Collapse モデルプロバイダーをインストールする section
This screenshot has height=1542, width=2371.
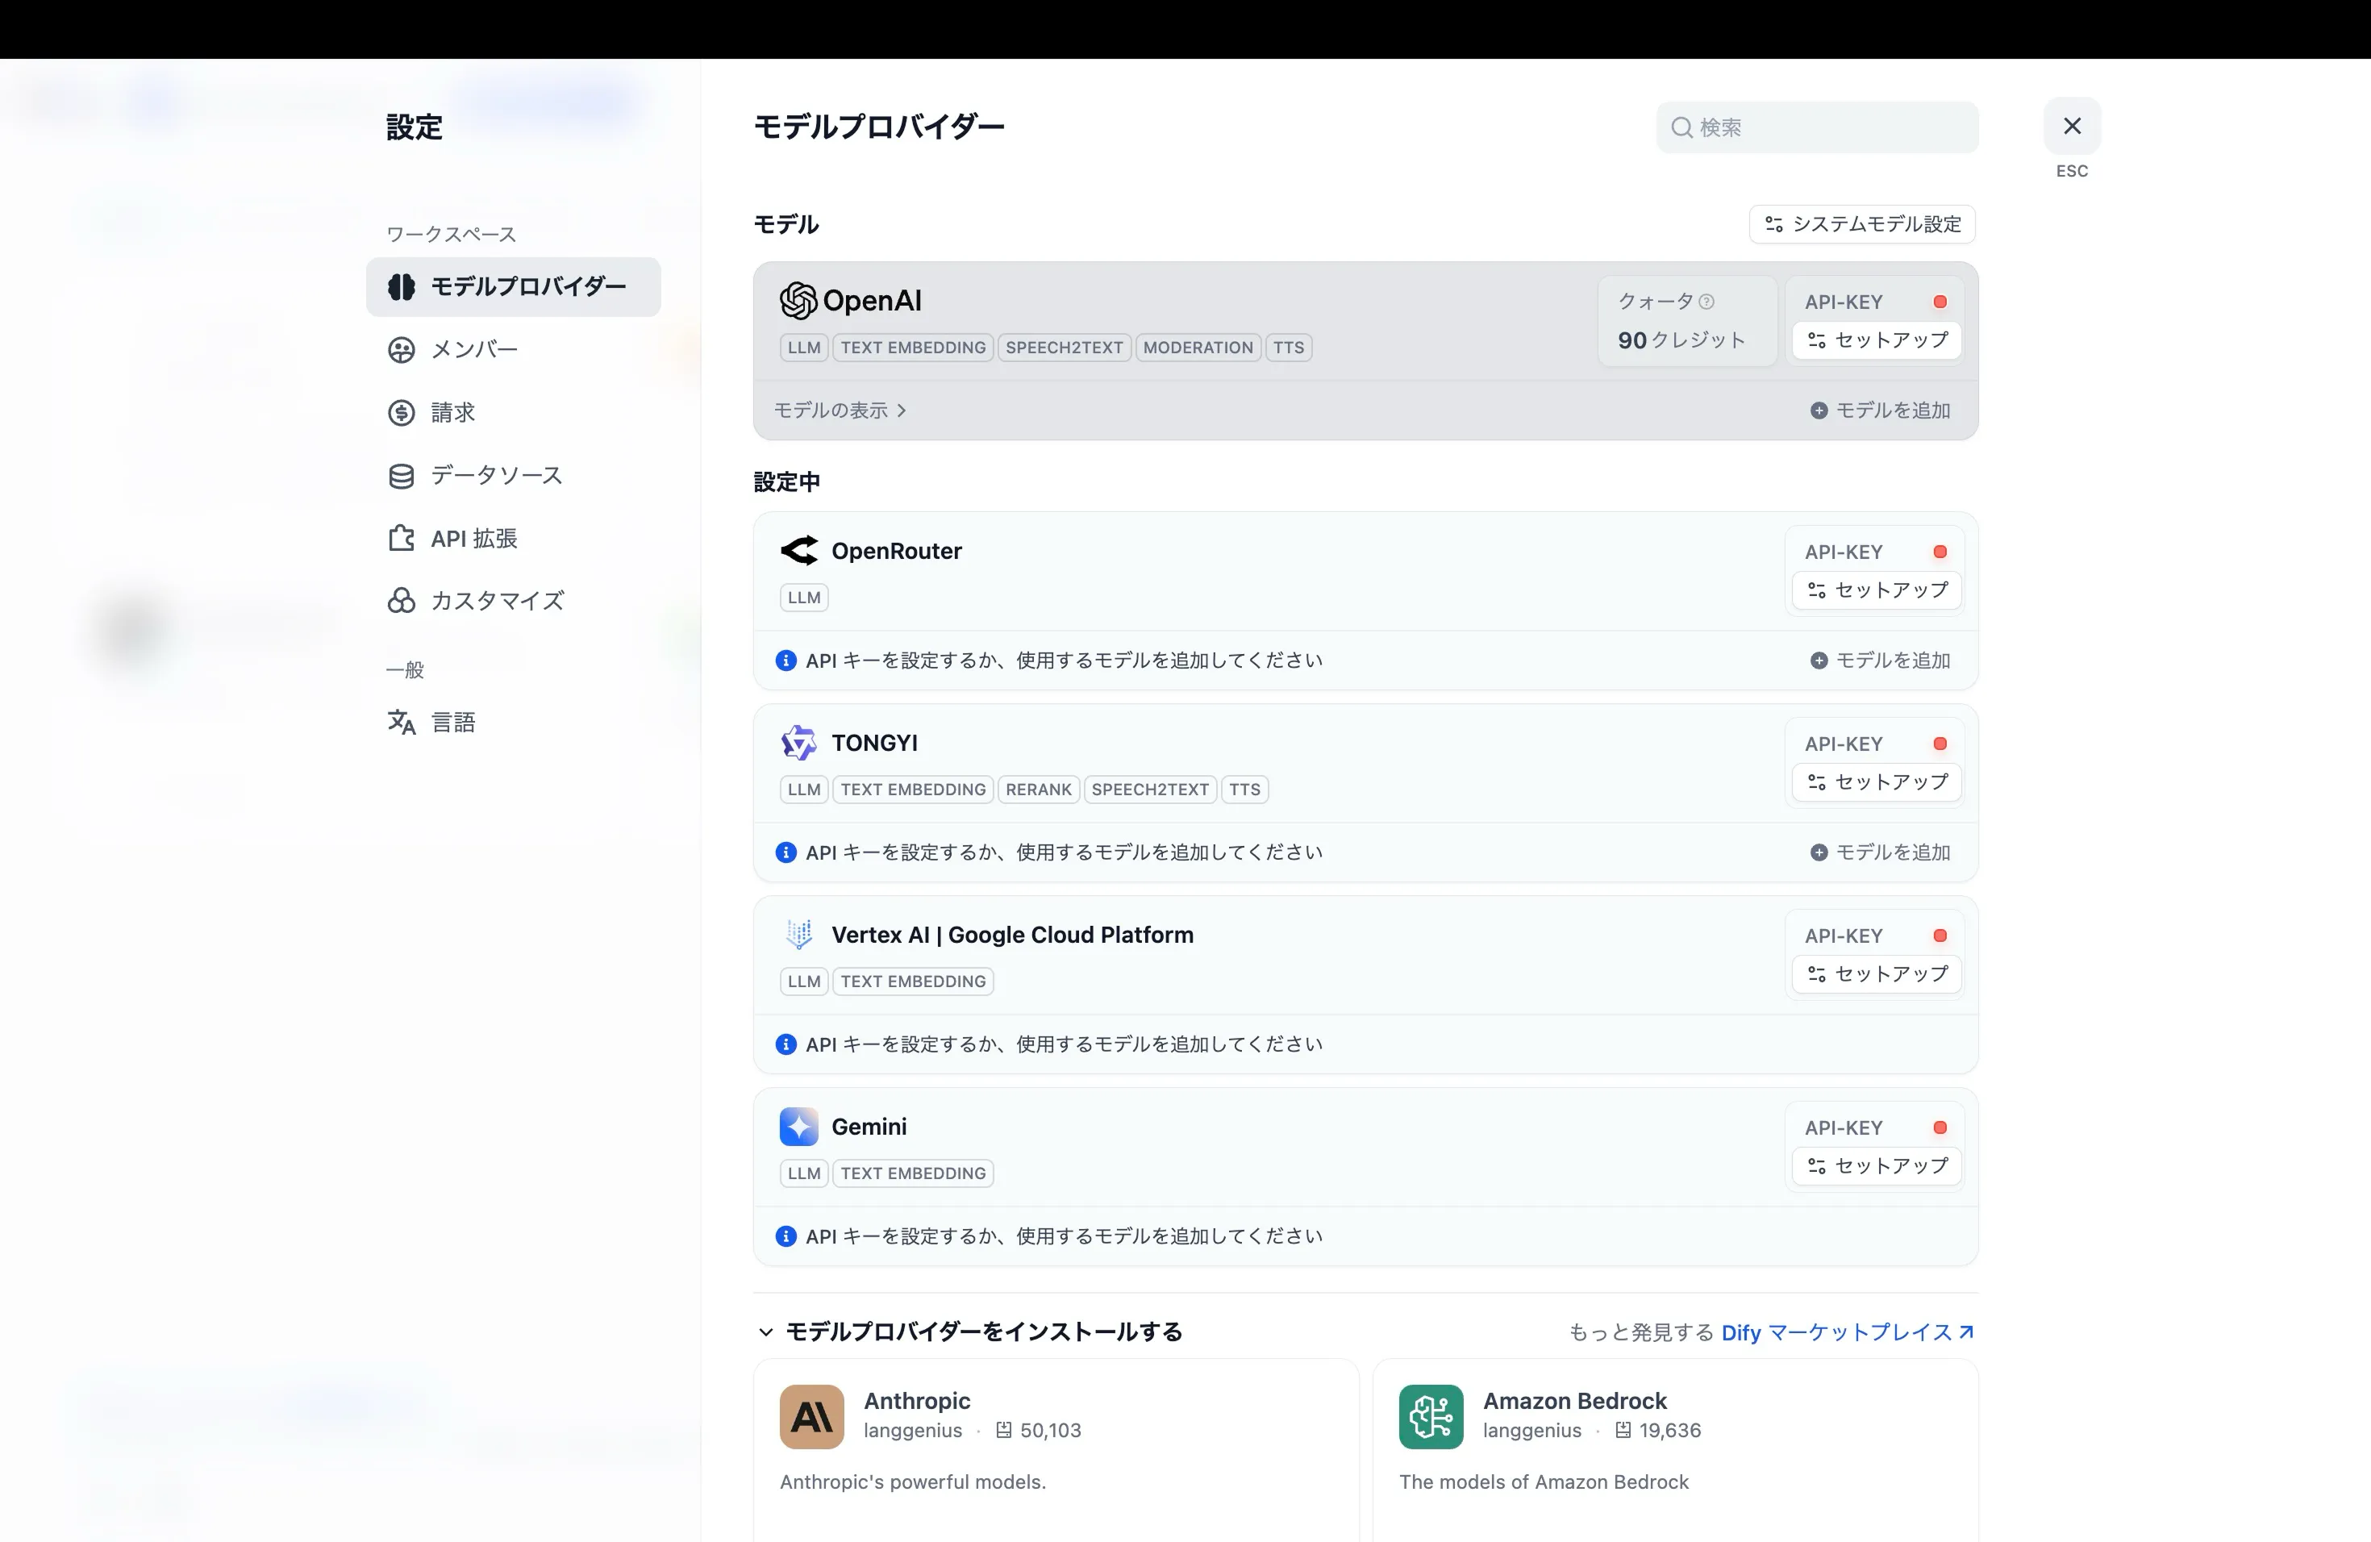pyautogui.click(x=969, y=1332)
